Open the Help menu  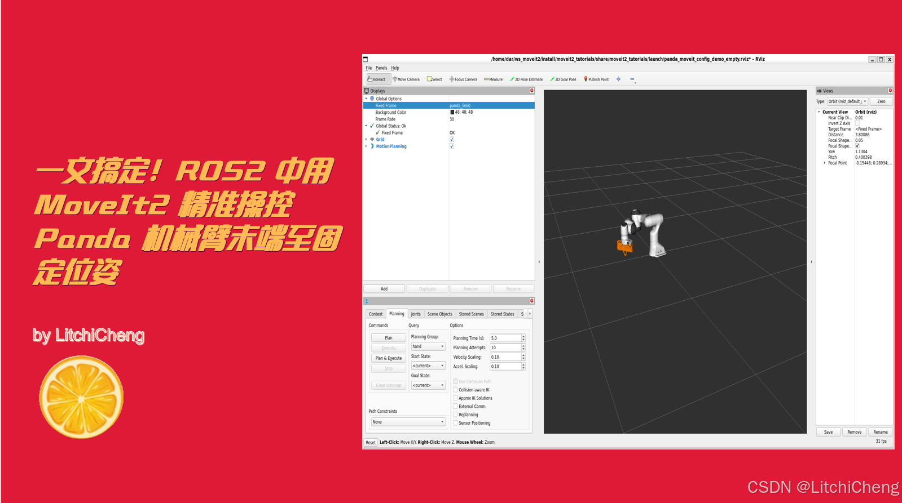(x=395, y=68)
